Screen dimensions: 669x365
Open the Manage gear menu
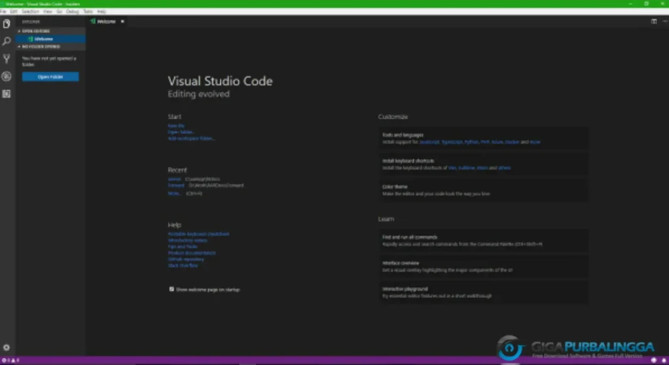tap(7, 347)
